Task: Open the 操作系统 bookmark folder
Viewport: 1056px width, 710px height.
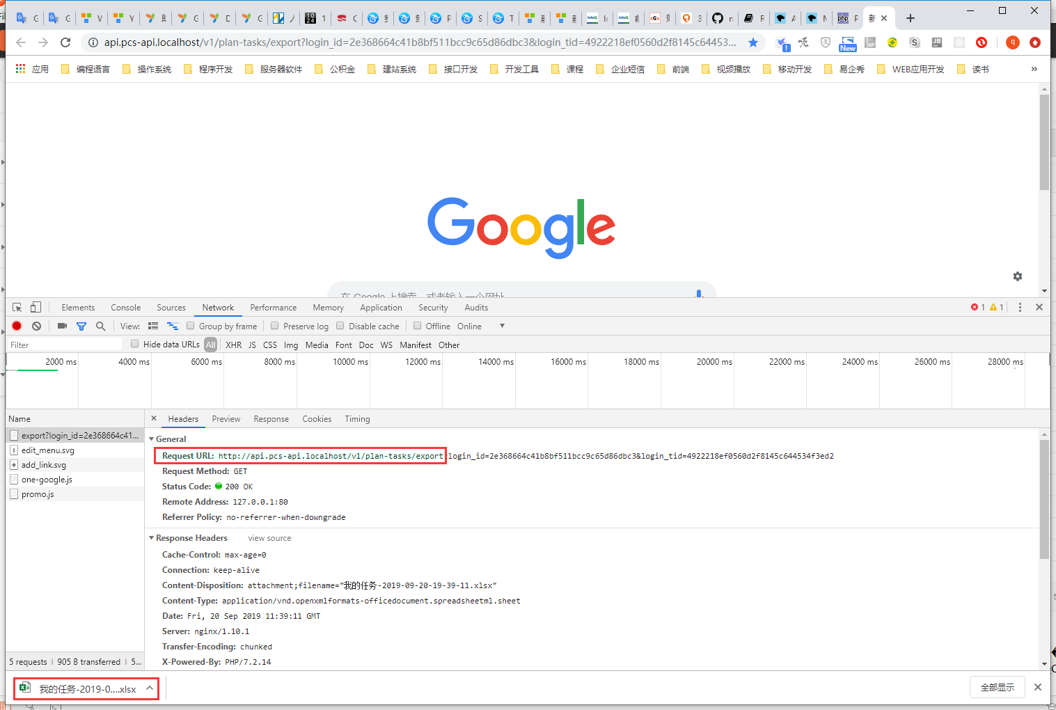Action: click(x=147, y=69)
